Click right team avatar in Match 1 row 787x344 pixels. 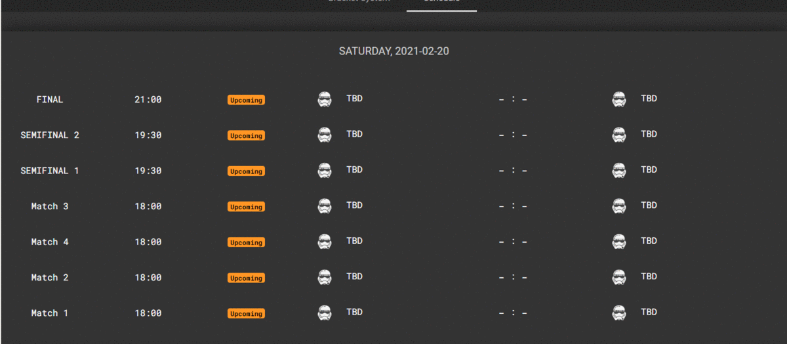(x=619, y=313)
